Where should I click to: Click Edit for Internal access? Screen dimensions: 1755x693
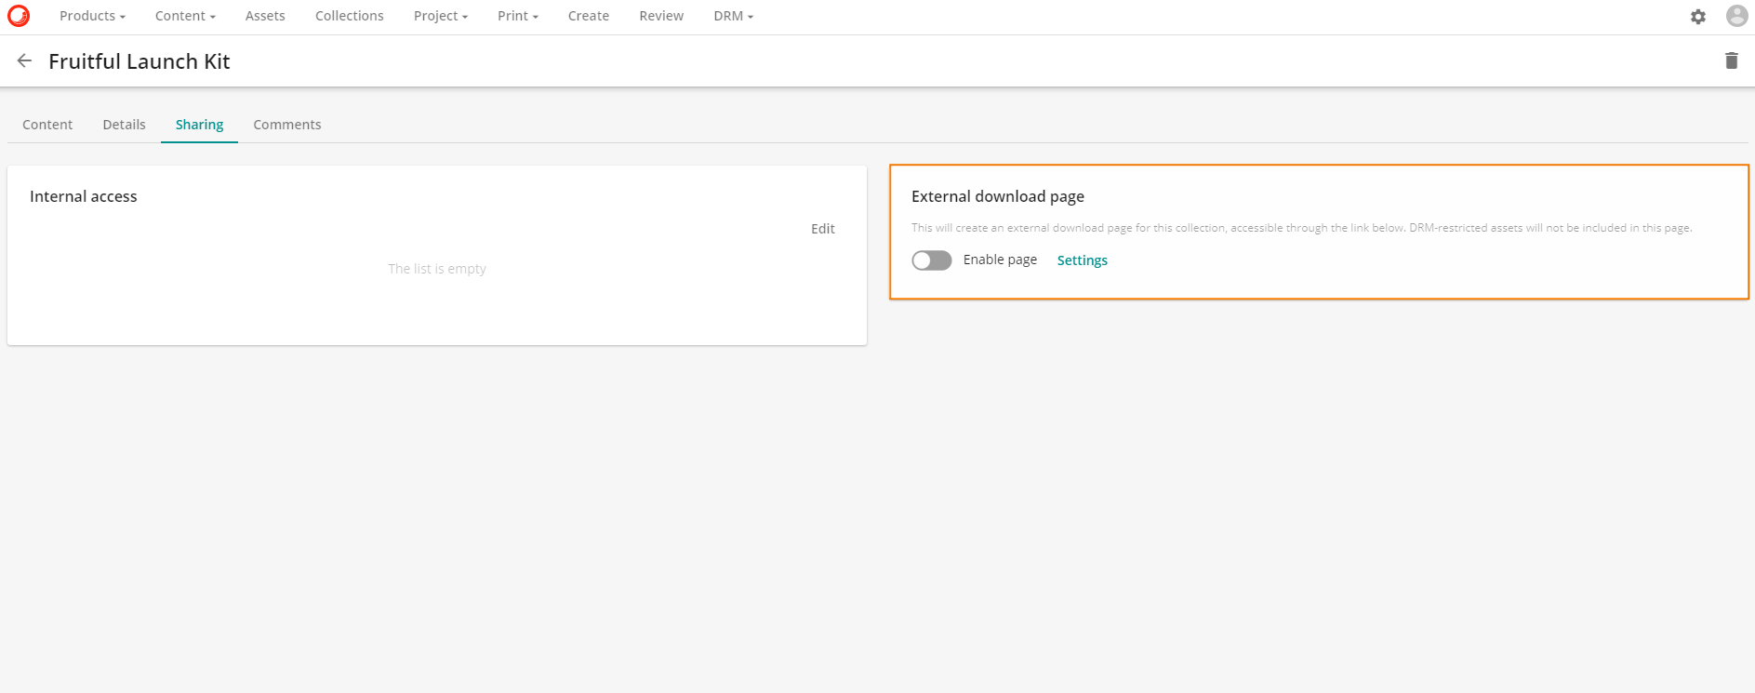822,229
